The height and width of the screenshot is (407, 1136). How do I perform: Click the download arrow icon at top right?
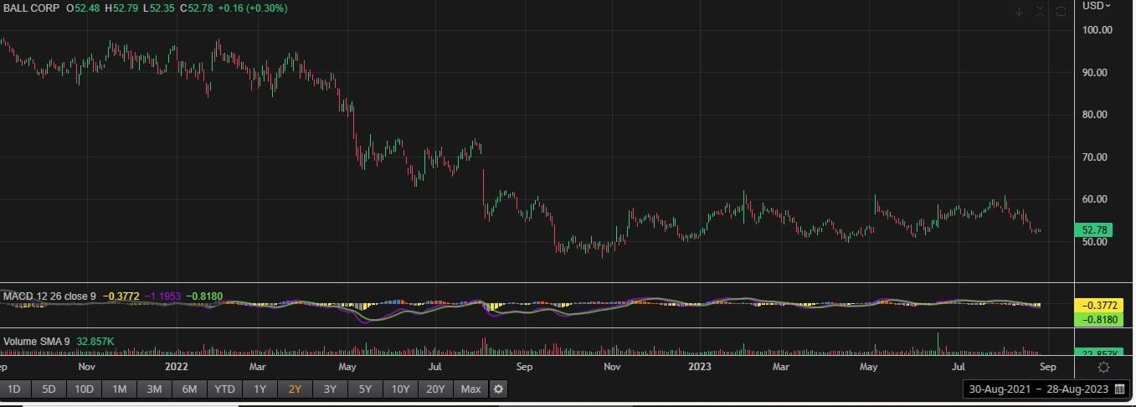coord(1019,11)
